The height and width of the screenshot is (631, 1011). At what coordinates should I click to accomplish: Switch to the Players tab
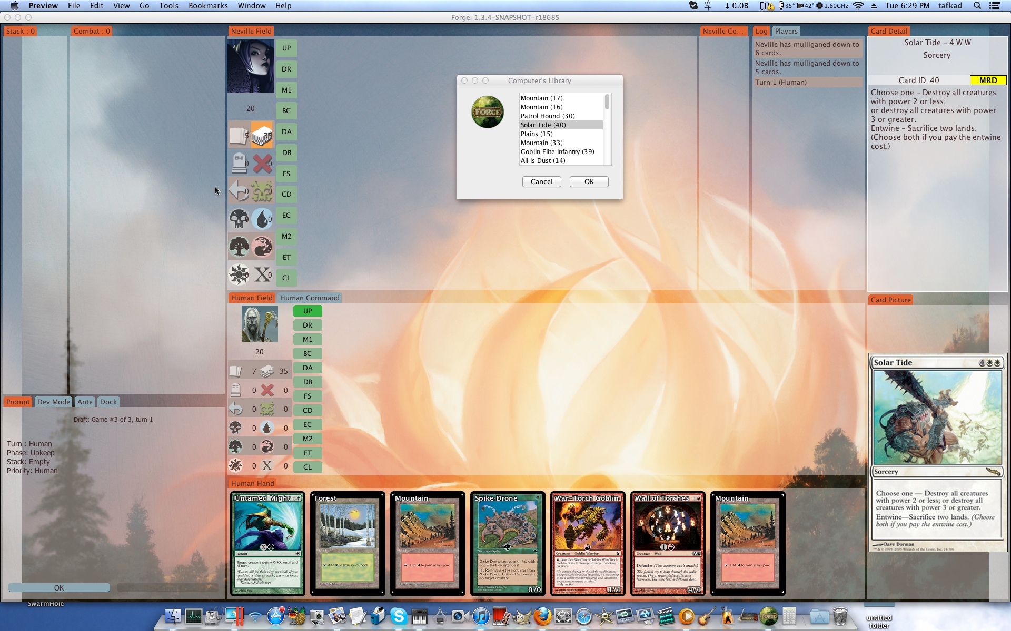pyautogui.click(x=786, y=31)
